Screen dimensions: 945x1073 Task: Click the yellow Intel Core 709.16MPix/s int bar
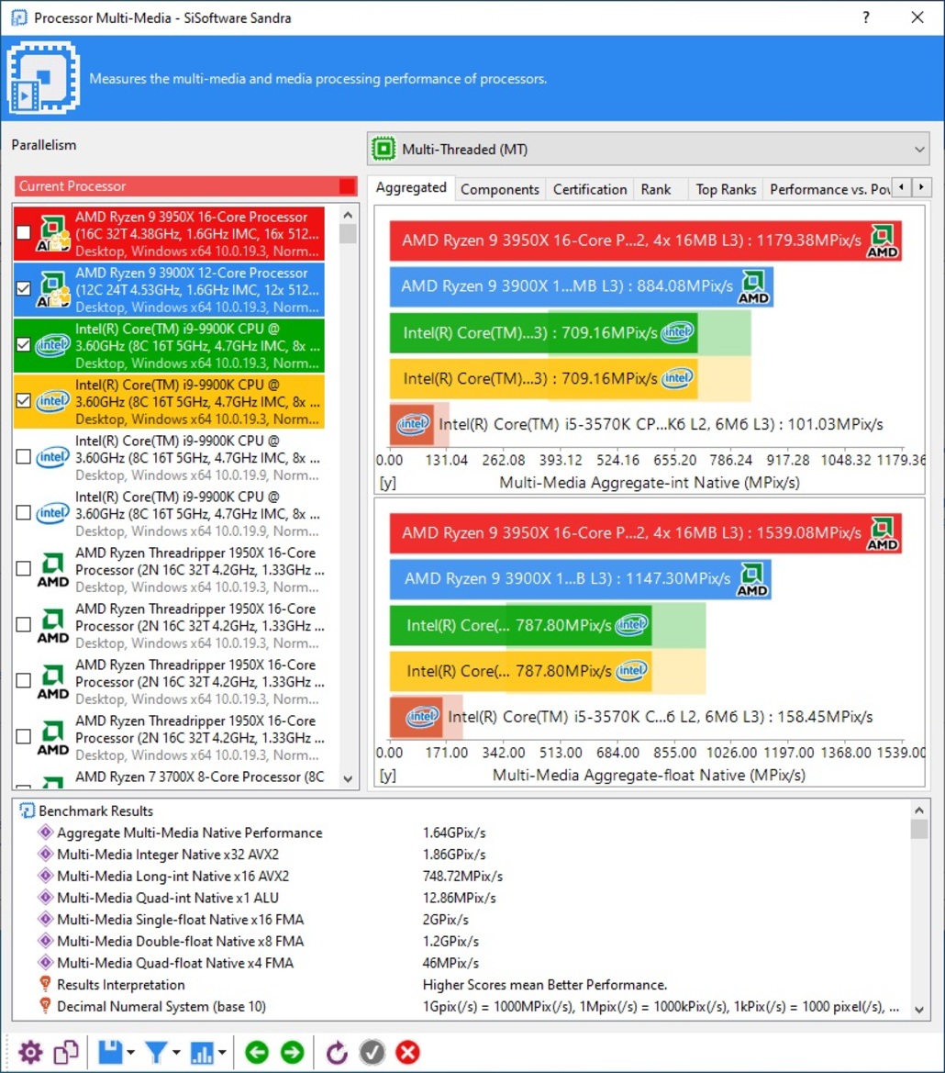(x=544, y=378)
